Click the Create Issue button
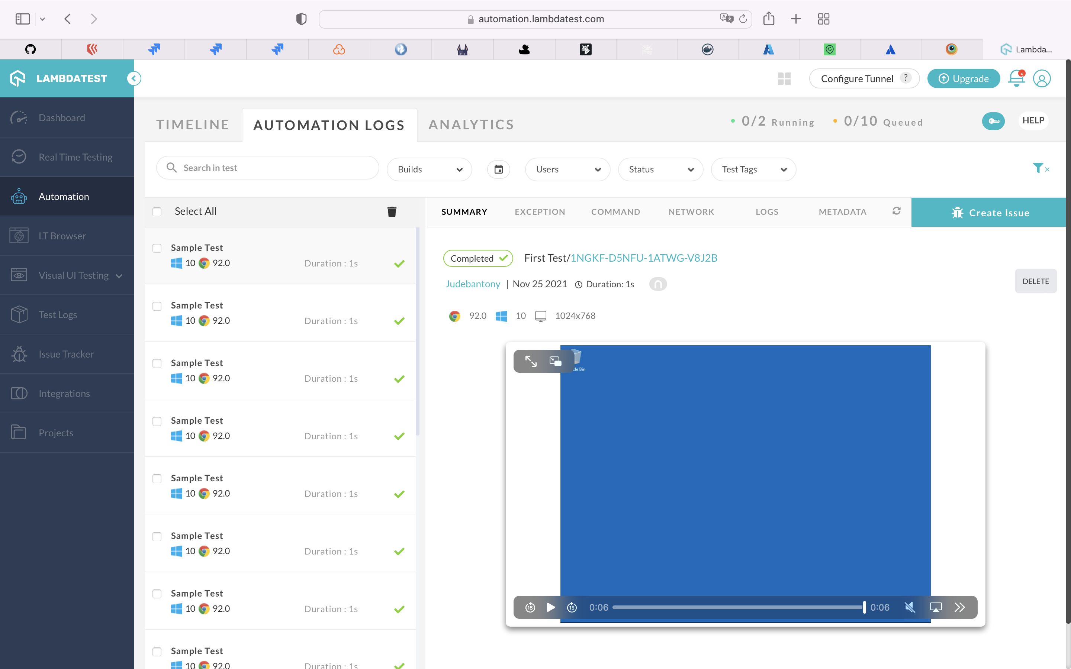Image resolution: width=1071 pixels, height=669 pixels. pyautogui.click(x=990, y=213)
